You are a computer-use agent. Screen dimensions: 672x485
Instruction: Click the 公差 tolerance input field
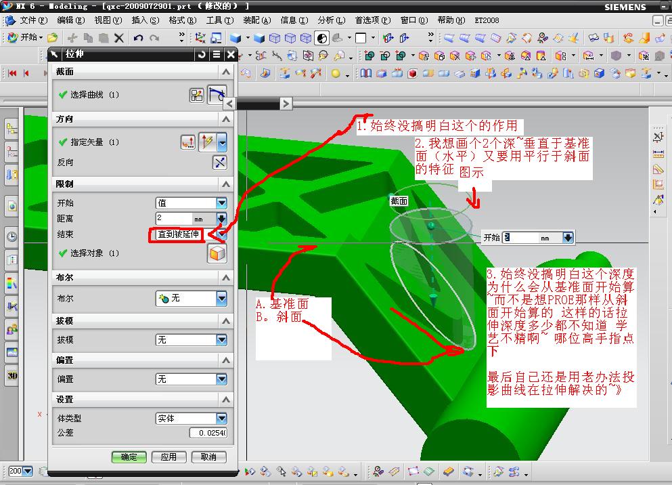208,433
